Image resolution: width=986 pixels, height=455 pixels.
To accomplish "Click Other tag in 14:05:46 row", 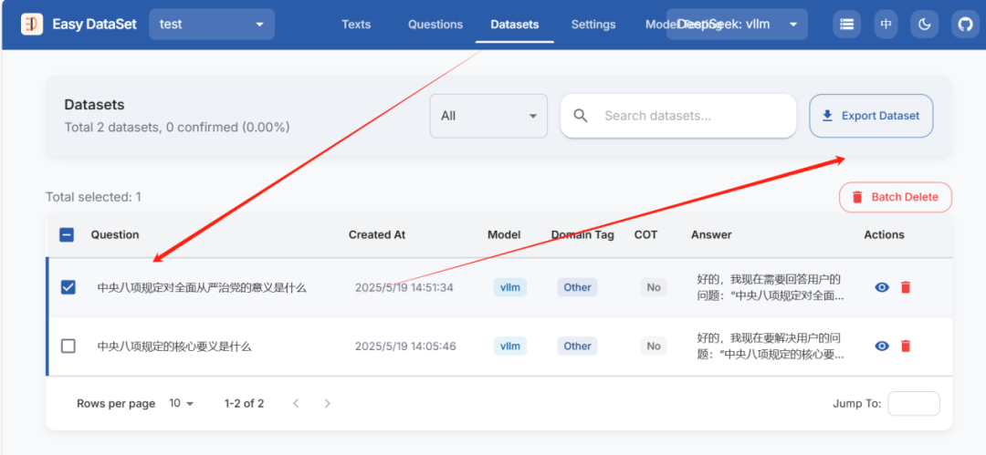I will 577,346.
